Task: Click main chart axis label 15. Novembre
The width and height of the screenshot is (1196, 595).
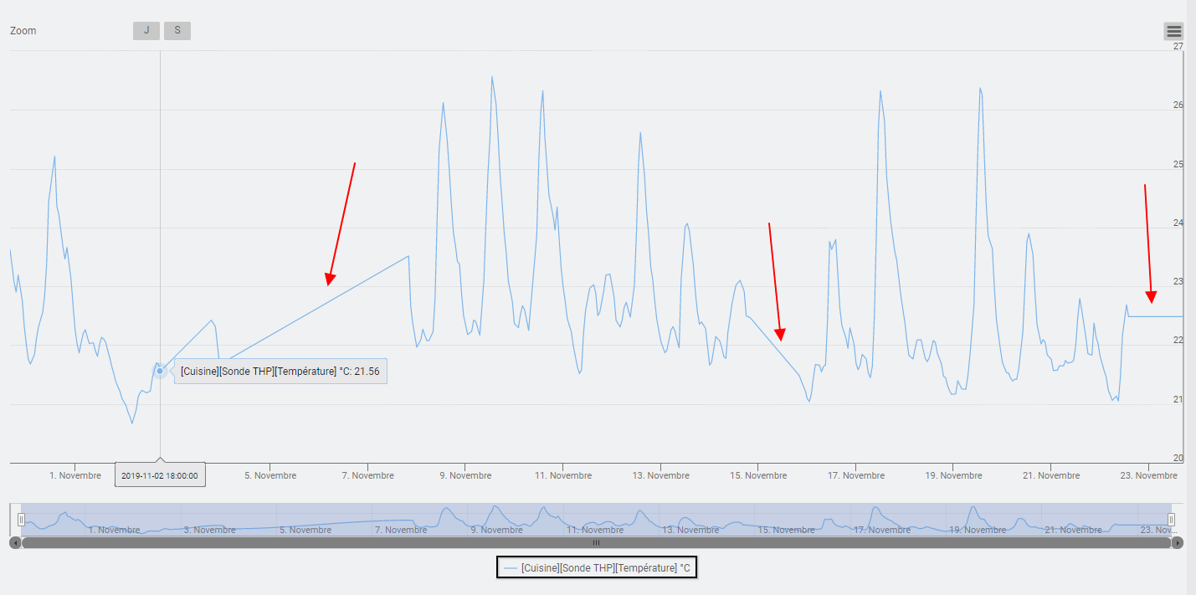Action: coord(758,475)
